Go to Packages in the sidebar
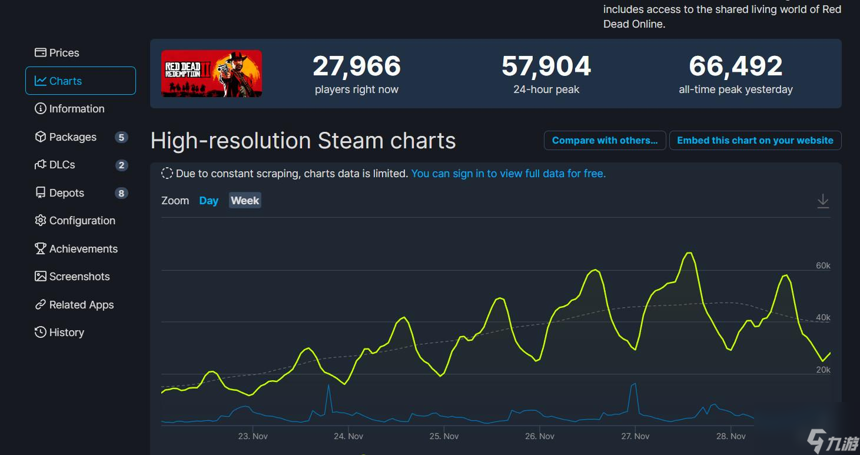 (81, 137)
